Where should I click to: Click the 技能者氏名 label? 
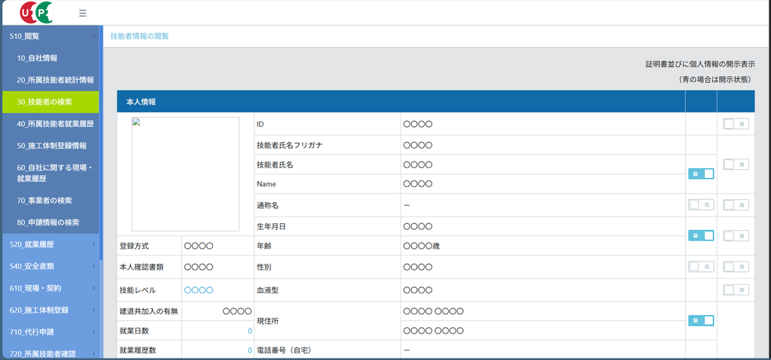click(x=275, y=165)
